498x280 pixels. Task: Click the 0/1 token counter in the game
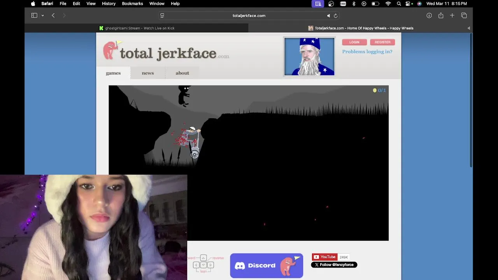[379, 90]
